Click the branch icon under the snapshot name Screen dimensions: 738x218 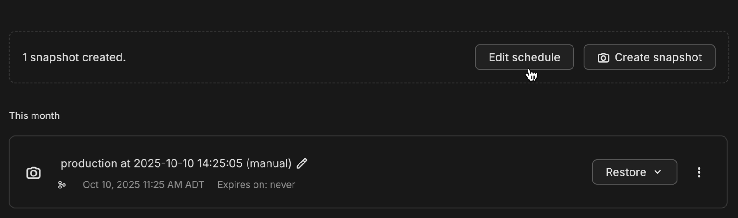point(62,185)
